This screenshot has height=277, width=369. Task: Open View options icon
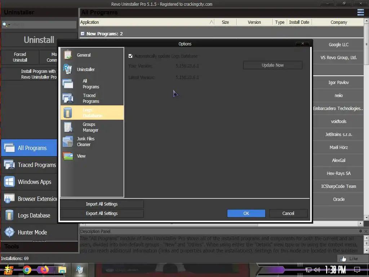pos(68,156)
